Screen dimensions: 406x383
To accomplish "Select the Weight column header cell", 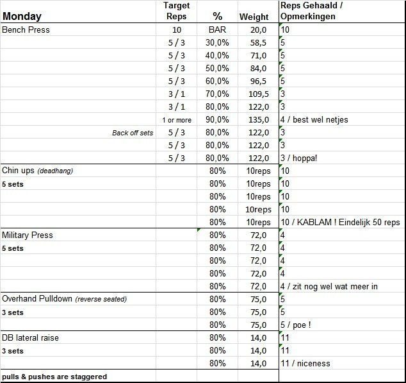I will (254, 17).
